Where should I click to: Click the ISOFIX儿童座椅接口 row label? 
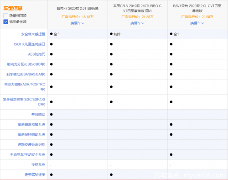(x=30, y=44)
